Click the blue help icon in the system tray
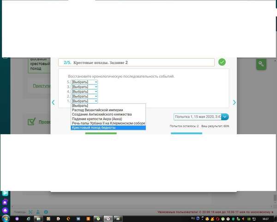Viewport: 277px width, 222px height. 198,218
